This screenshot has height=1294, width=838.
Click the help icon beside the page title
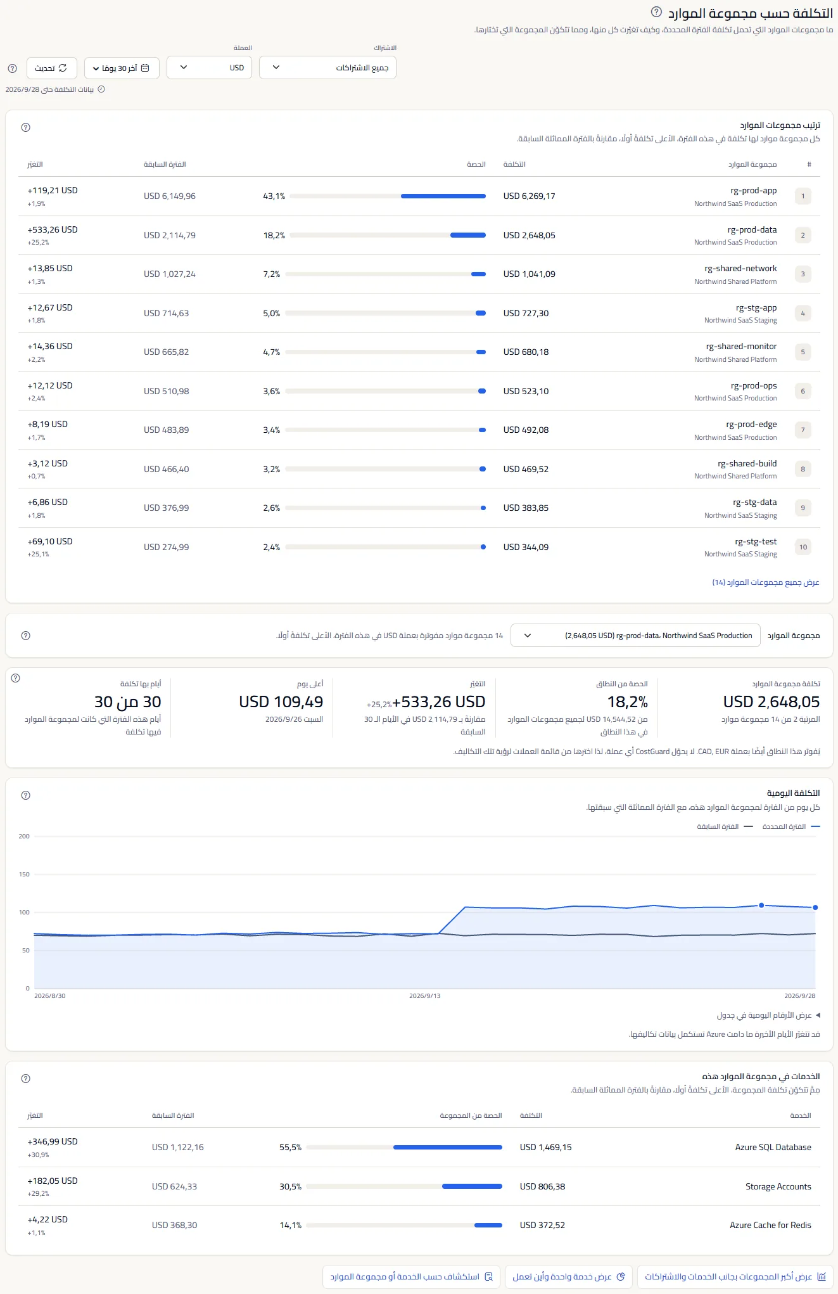coord(656,12)
